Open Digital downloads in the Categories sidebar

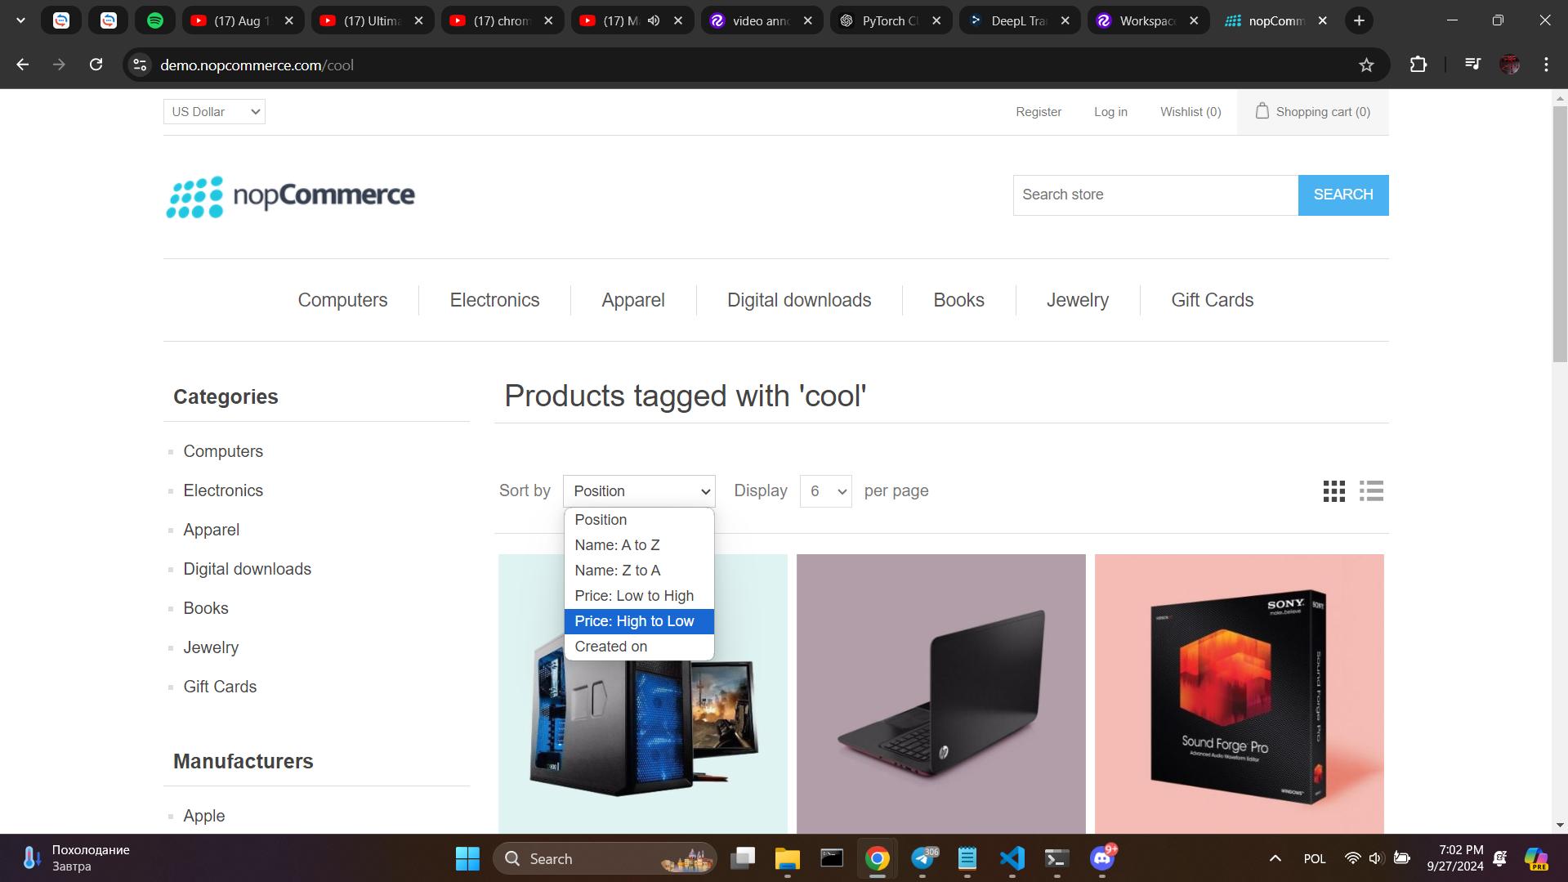coord(247,569)
